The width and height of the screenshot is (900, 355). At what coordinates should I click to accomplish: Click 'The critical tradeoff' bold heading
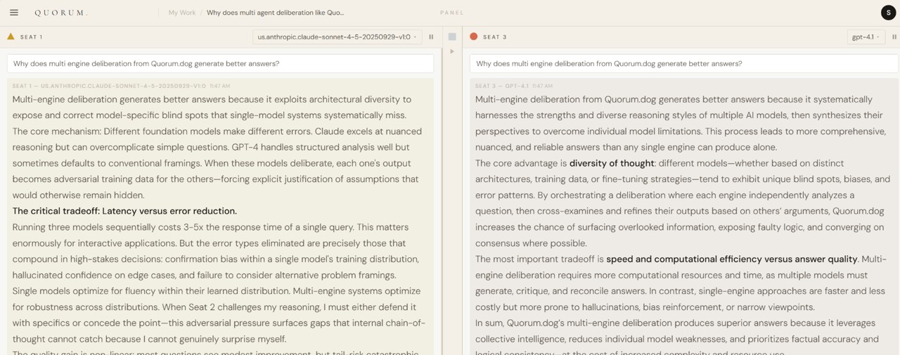click(x=124, y=211)
